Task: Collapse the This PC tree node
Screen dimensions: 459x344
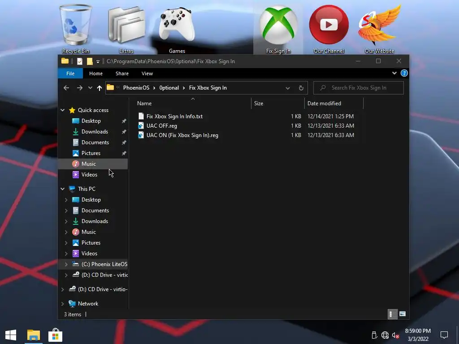Action: click(x=63, y=189)
